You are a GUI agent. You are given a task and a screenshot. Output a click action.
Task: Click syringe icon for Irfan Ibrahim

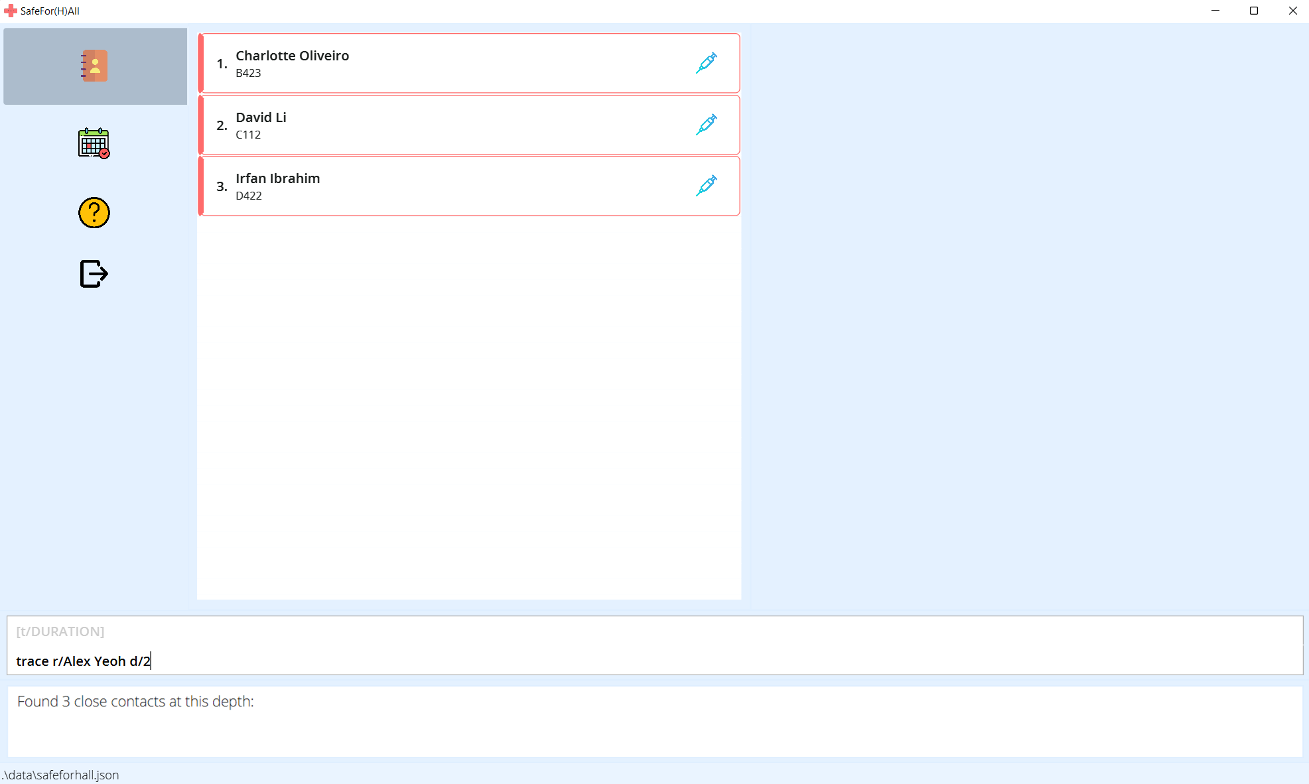(x=707, y=186)
